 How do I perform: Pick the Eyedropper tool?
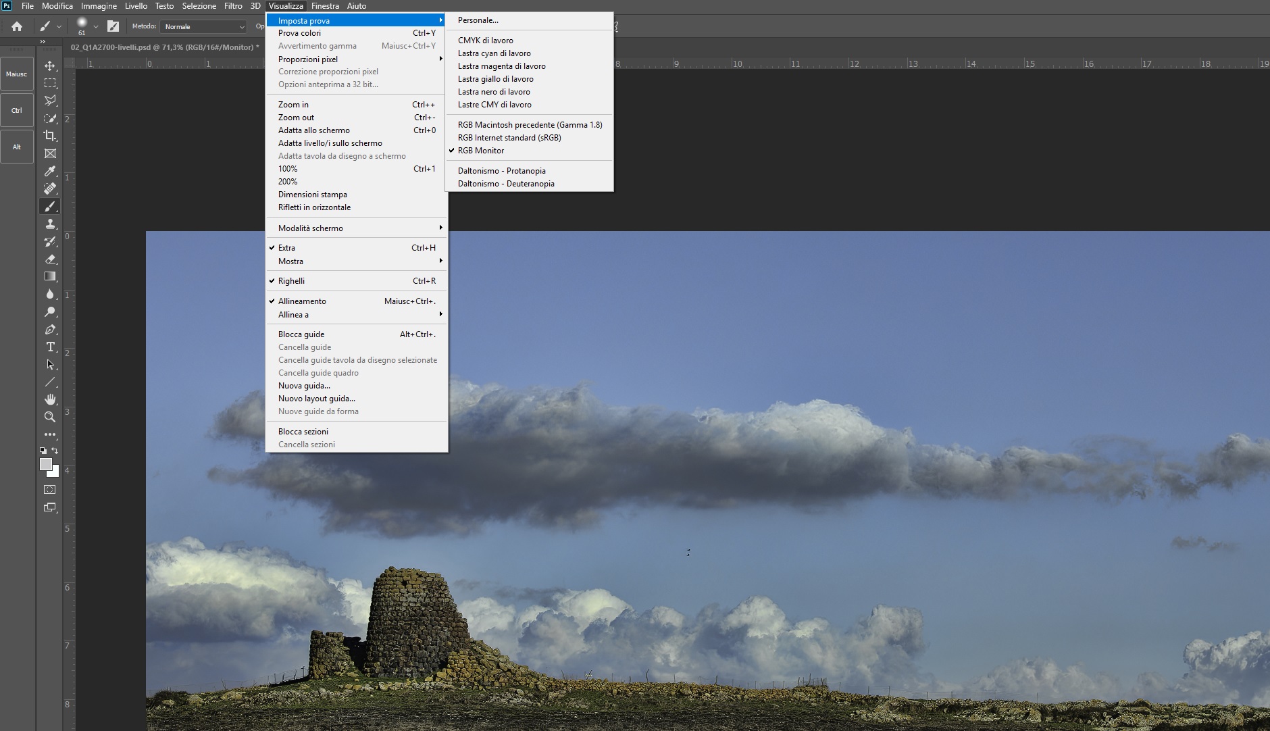pyautogui.click(x=50, y=171)
